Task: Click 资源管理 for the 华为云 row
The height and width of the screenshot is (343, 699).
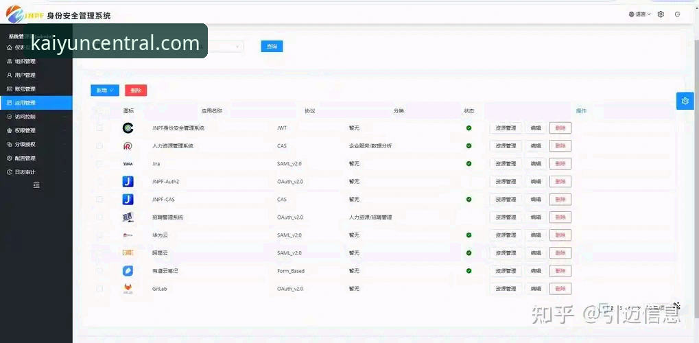Action: tap(506, 235)
